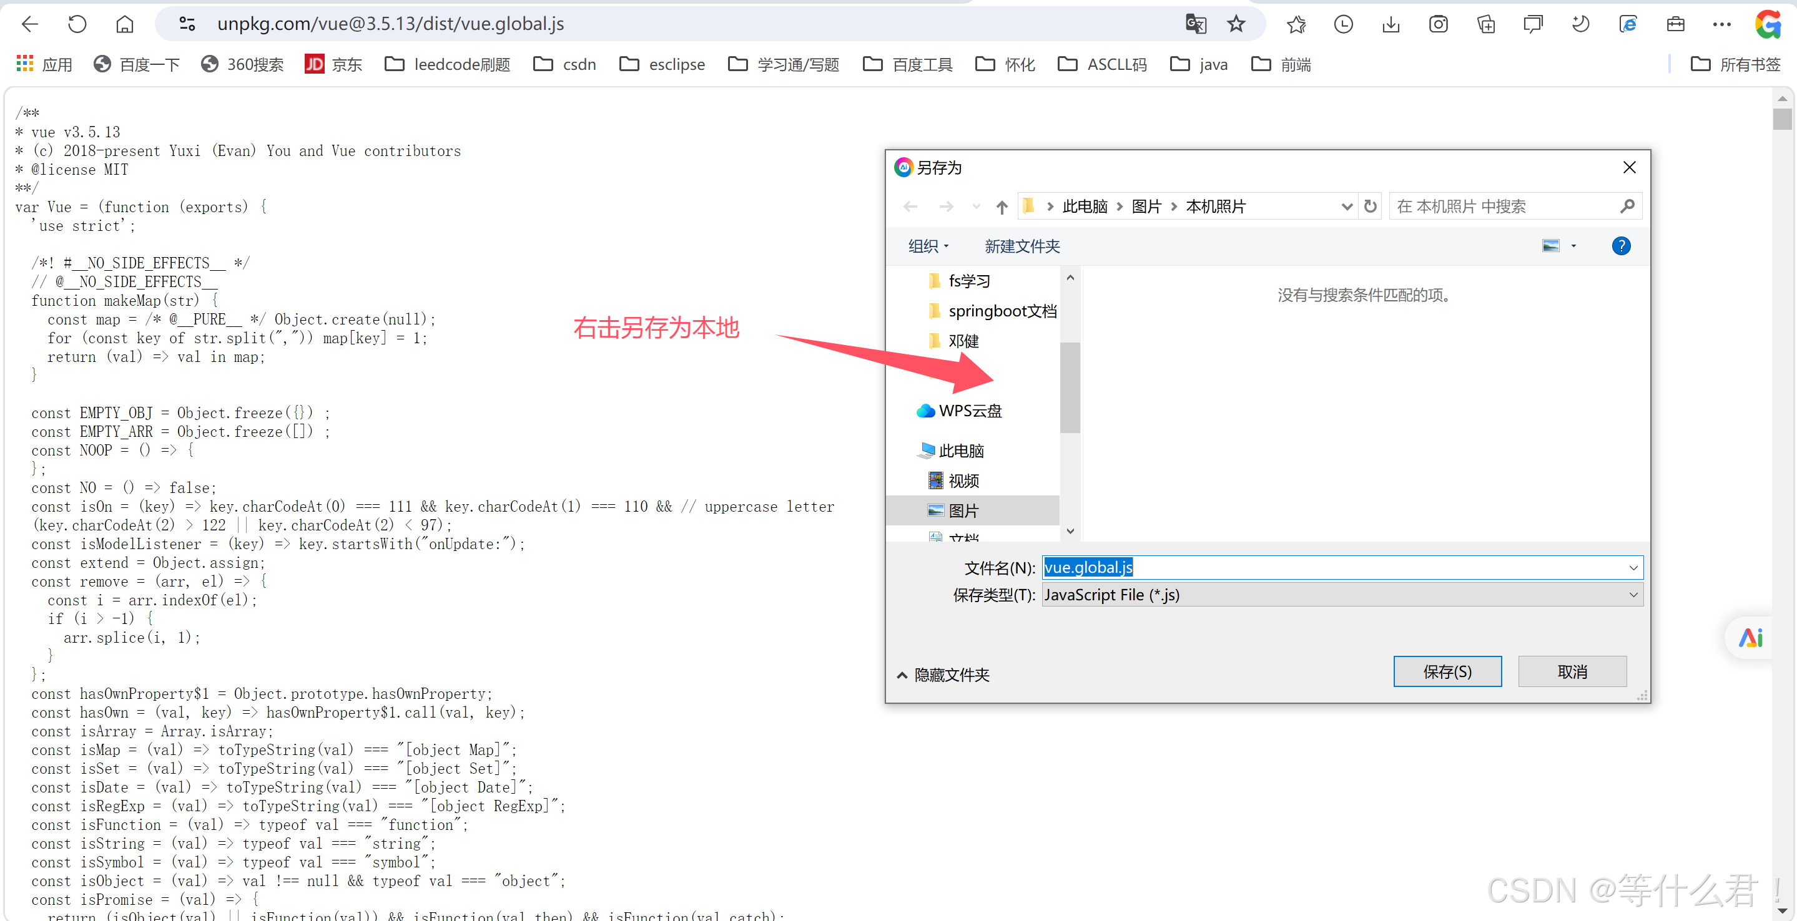
Task: Select 此电脑 in the folder tree
Action: (960, 451)
